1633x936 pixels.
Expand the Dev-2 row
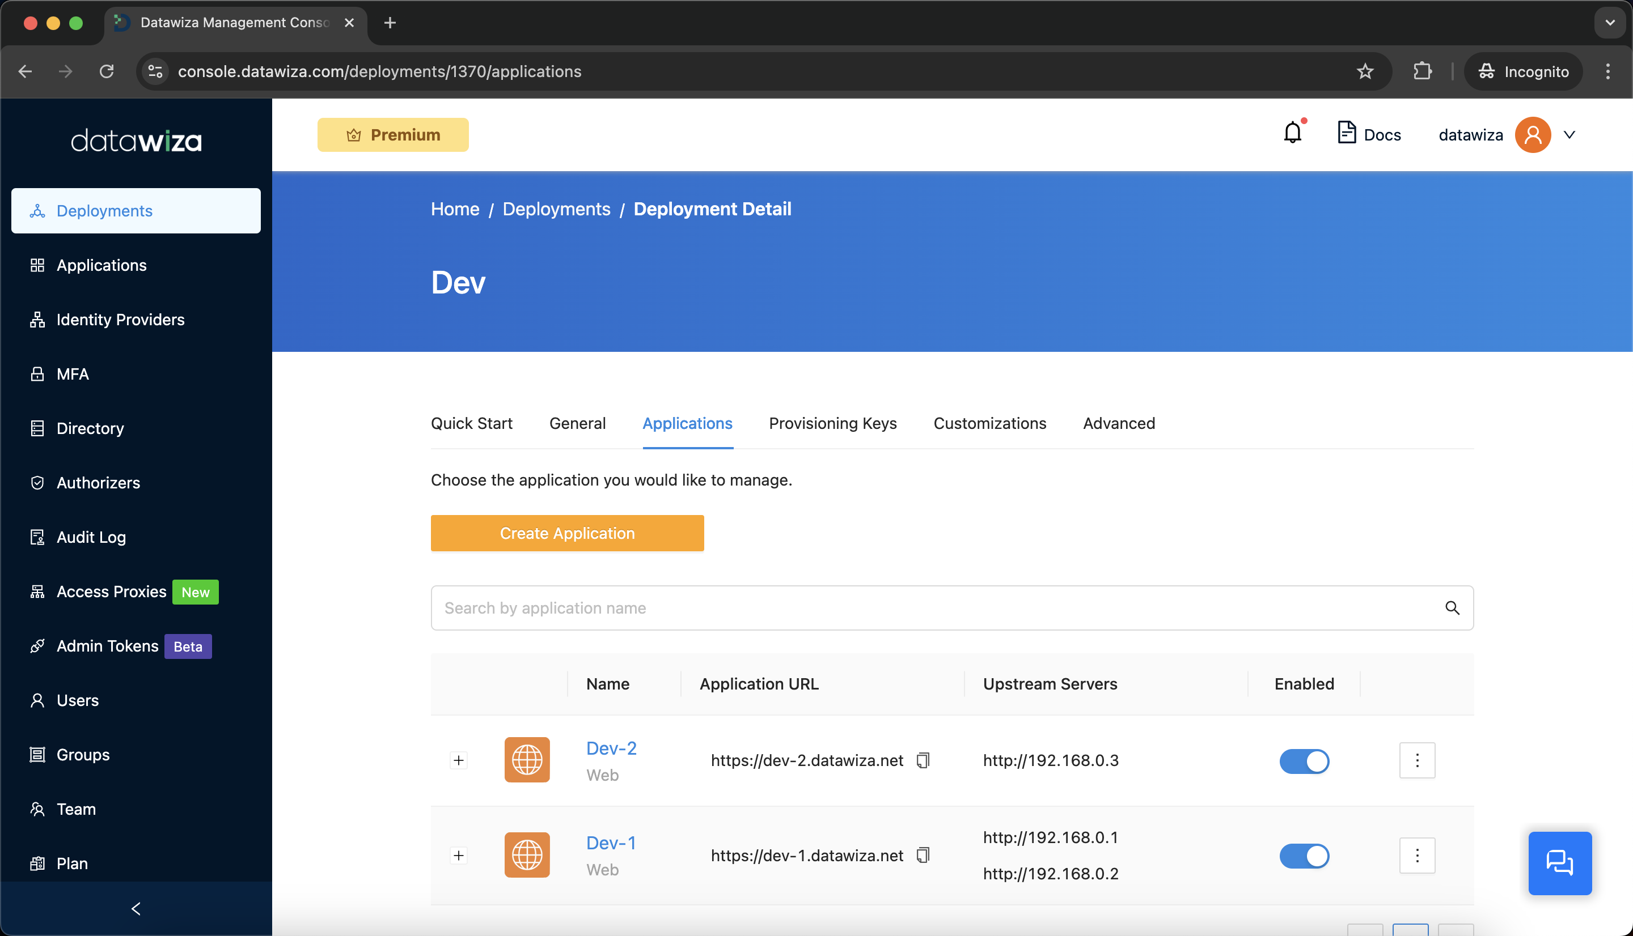[x=458, y=760]
